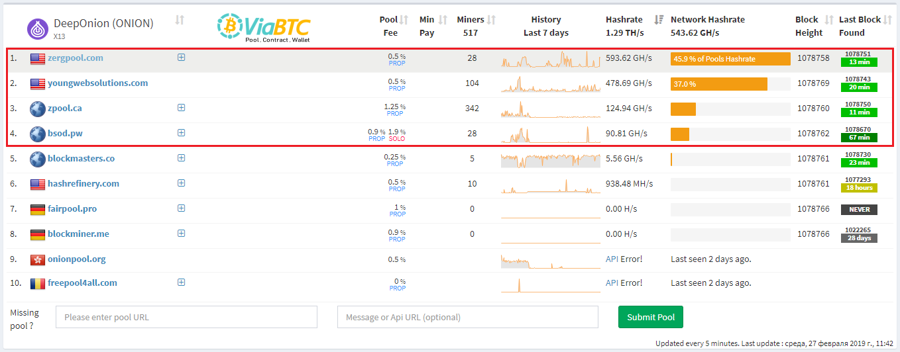The image size is (900, 352).
Task: Click the DeepOnion coin logo icon
Action: click(x=38, y=28)
